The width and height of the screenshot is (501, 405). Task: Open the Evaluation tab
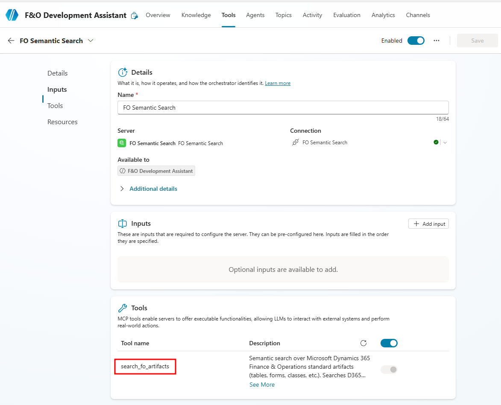[347, 15]
